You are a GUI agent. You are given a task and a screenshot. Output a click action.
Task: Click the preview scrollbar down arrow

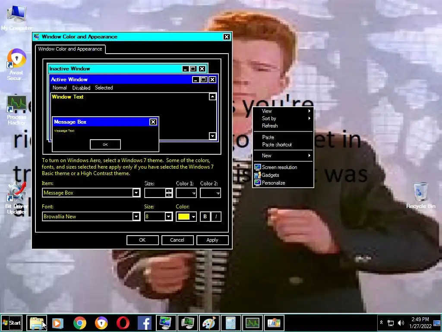212,136
